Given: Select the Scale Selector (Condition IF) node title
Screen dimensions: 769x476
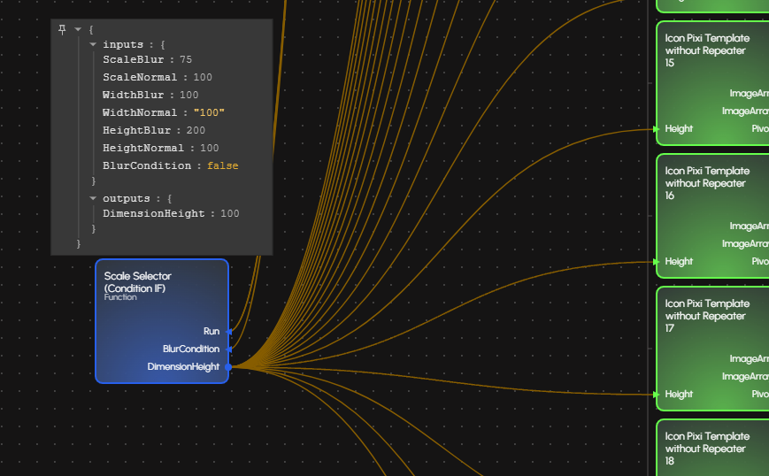Looking at the screenshot, I should [138, 282].
